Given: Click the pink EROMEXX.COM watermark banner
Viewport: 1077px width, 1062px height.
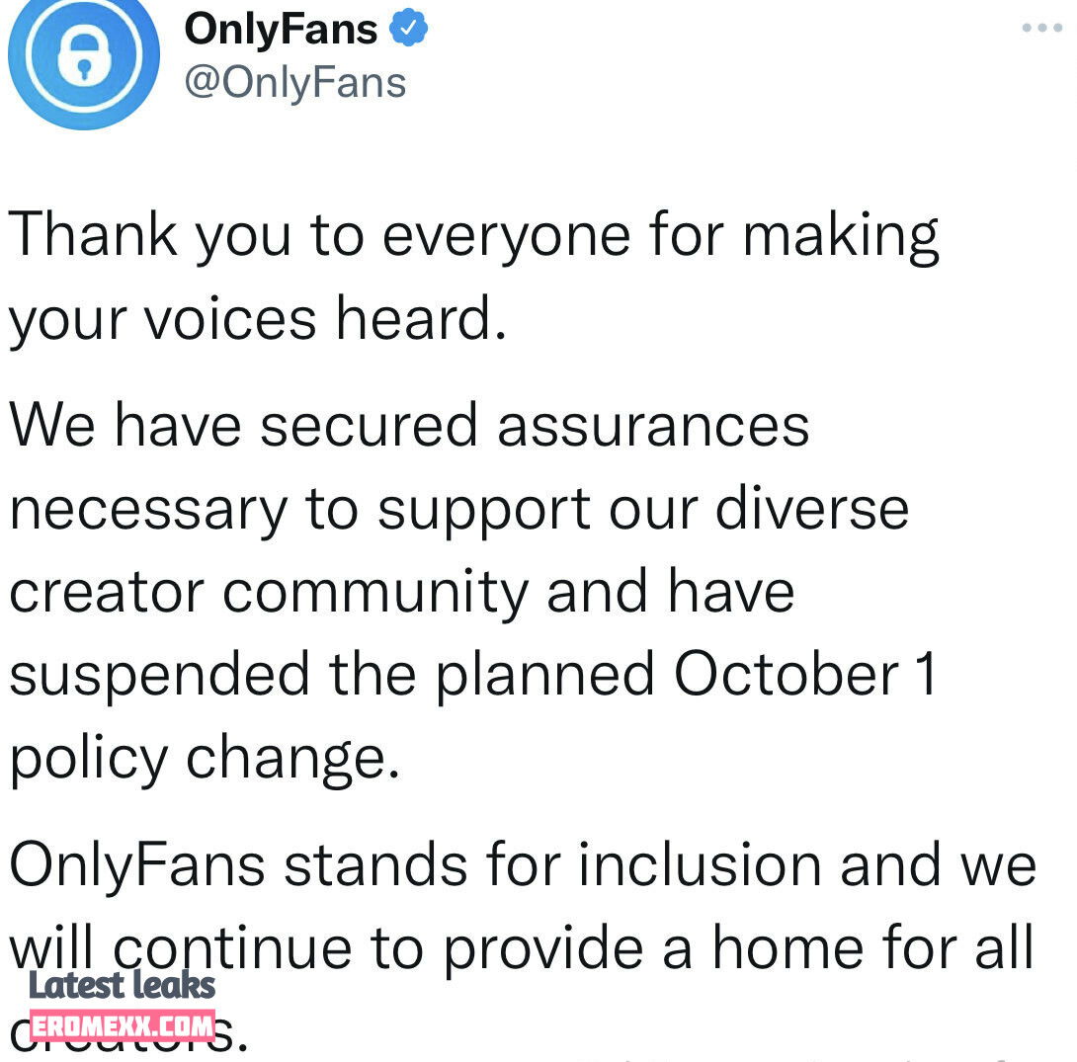Looking at the screenshot, I should pos(123,1025).
